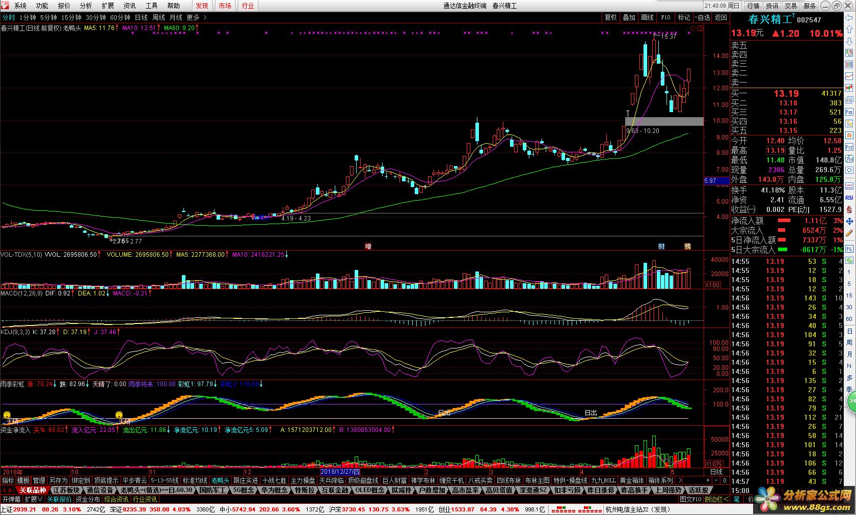The image size is (856, 515).
Task: Select the 黄金箱体 indicator tab
Action: pos(632,480)
